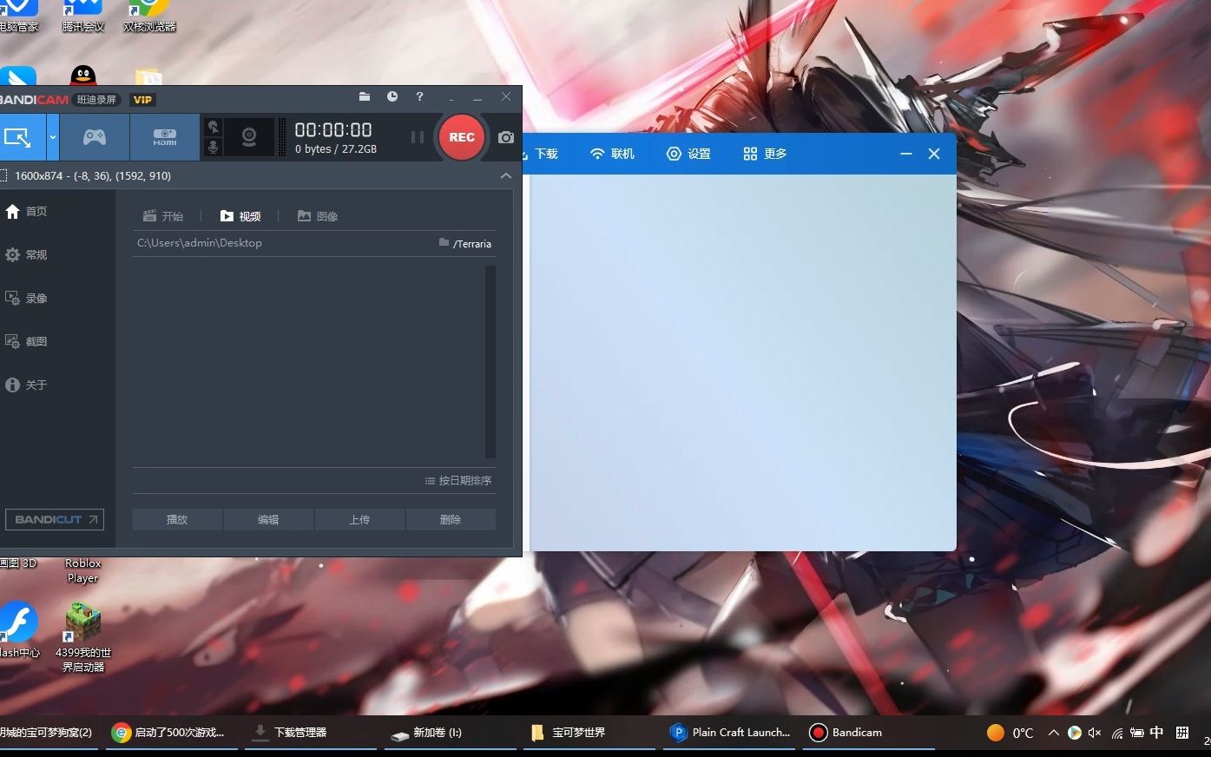The width and height of the screenshot is (1211, 757).
Task: Switch to the 图像 tab
Action: (317, 215)
